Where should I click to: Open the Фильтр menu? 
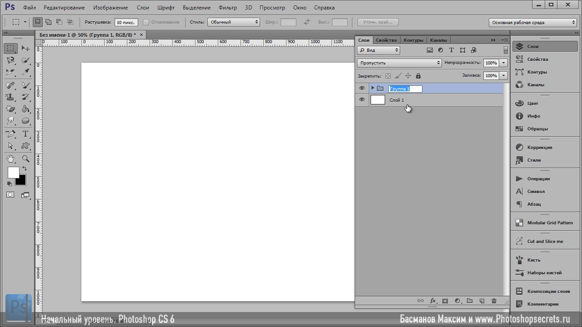click(227, 8)
